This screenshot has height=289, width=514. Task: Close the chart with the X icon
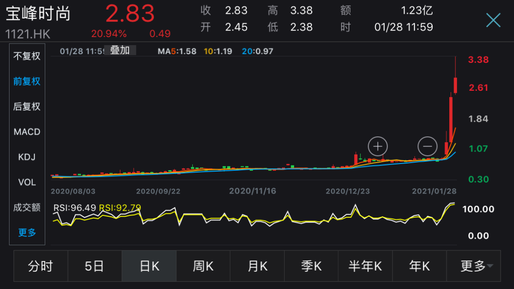coord(493,20)
